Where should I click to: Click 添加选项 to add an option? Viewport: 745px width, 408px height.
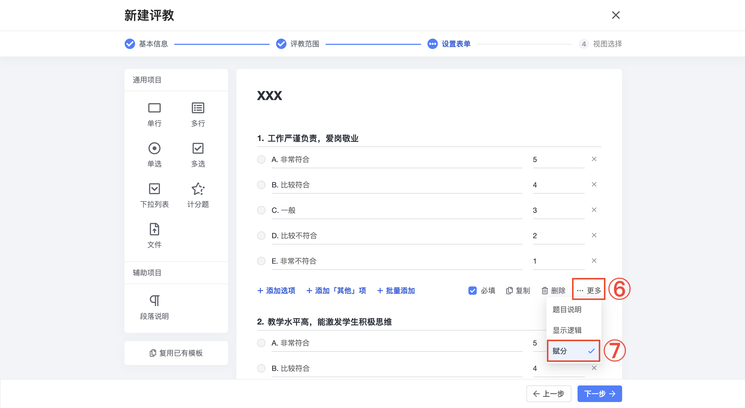click(276, 291)
